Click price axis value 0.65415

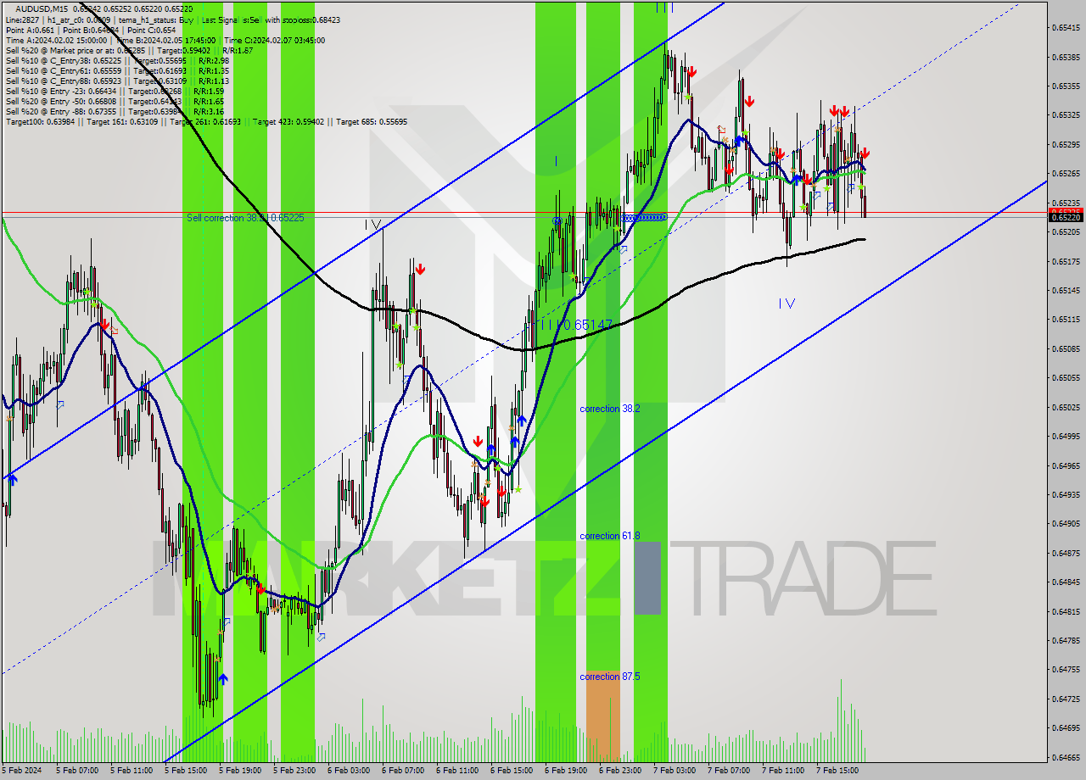(1066, 28)
